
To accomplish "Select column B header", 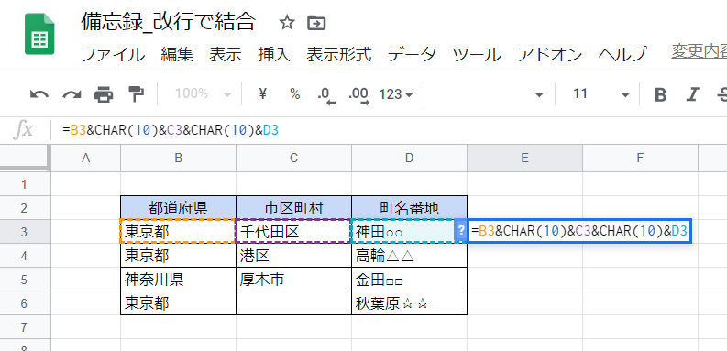I will [x=178, y=159].
